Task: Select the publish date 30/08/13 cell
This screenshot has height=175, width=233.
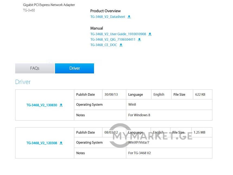Action: click(x=114, y=95)
